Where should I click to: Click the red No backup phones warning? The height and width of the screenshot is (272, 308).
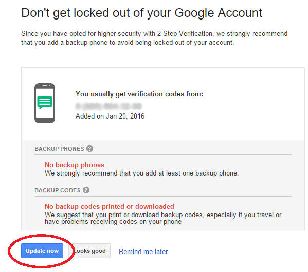tap(75, 165)
